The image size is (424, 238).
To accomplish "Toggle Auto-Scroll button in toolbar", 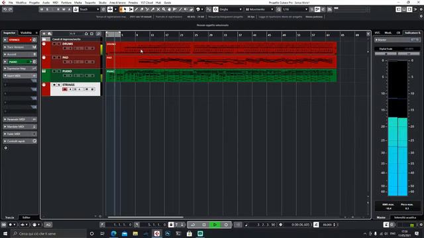I will (110, 9).
